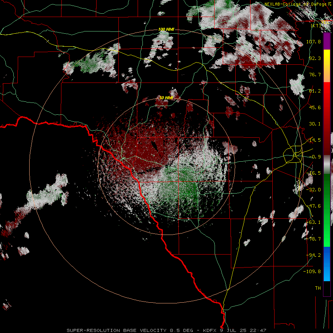Click the -78.7 velocity scale value
The height and width of the screenshot is (333, 333).
click(313, 239)
